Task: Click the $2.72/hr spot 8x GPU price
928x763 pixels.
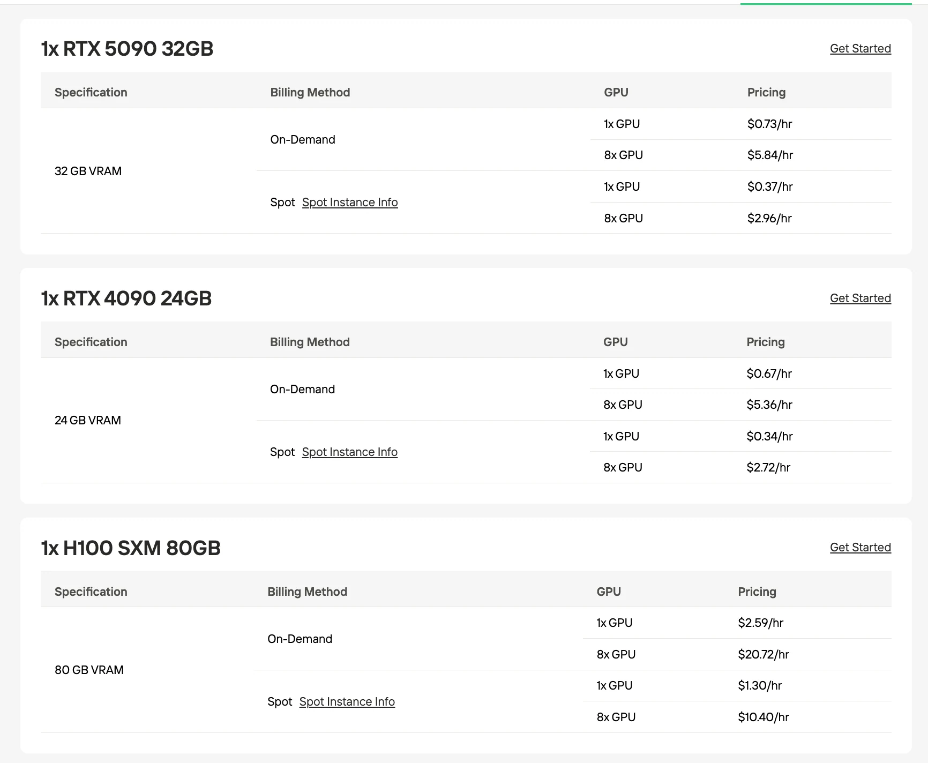Action: pyautogui.click(x=768, y=467)
